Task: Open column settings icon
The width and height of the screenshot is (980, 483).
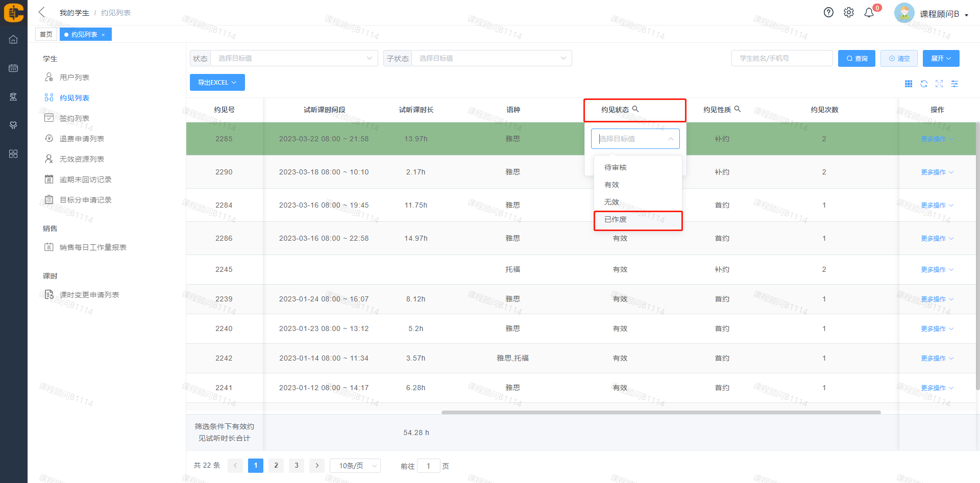Action: pyautogui.click(x=954, y=84)
